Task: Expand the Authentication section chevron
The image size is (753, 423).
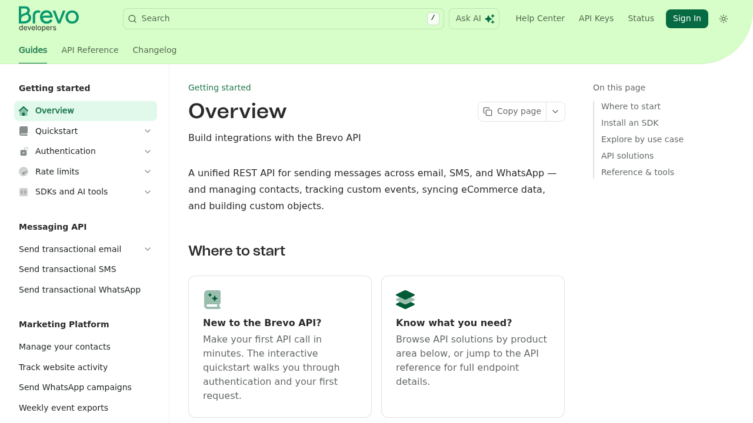Action: pos(148,152)
